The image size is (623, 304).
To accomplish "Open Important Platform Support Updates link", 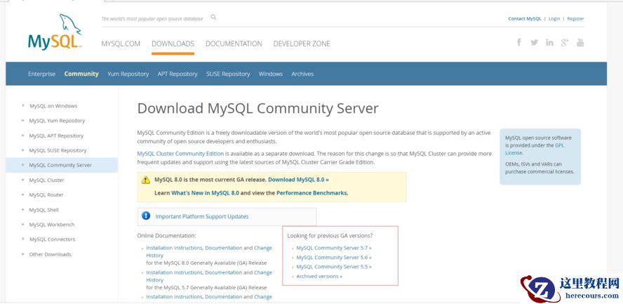I will click(202, 216).
